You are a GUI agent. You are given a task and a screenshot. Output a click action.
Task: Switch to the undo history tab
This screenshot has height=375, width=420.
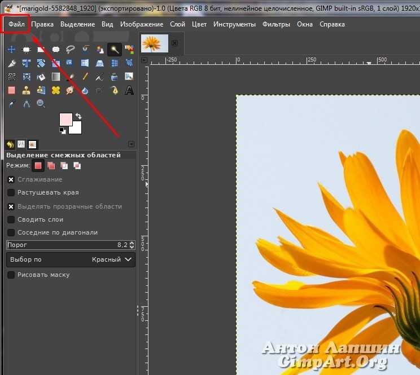click(x=10, y=144)
